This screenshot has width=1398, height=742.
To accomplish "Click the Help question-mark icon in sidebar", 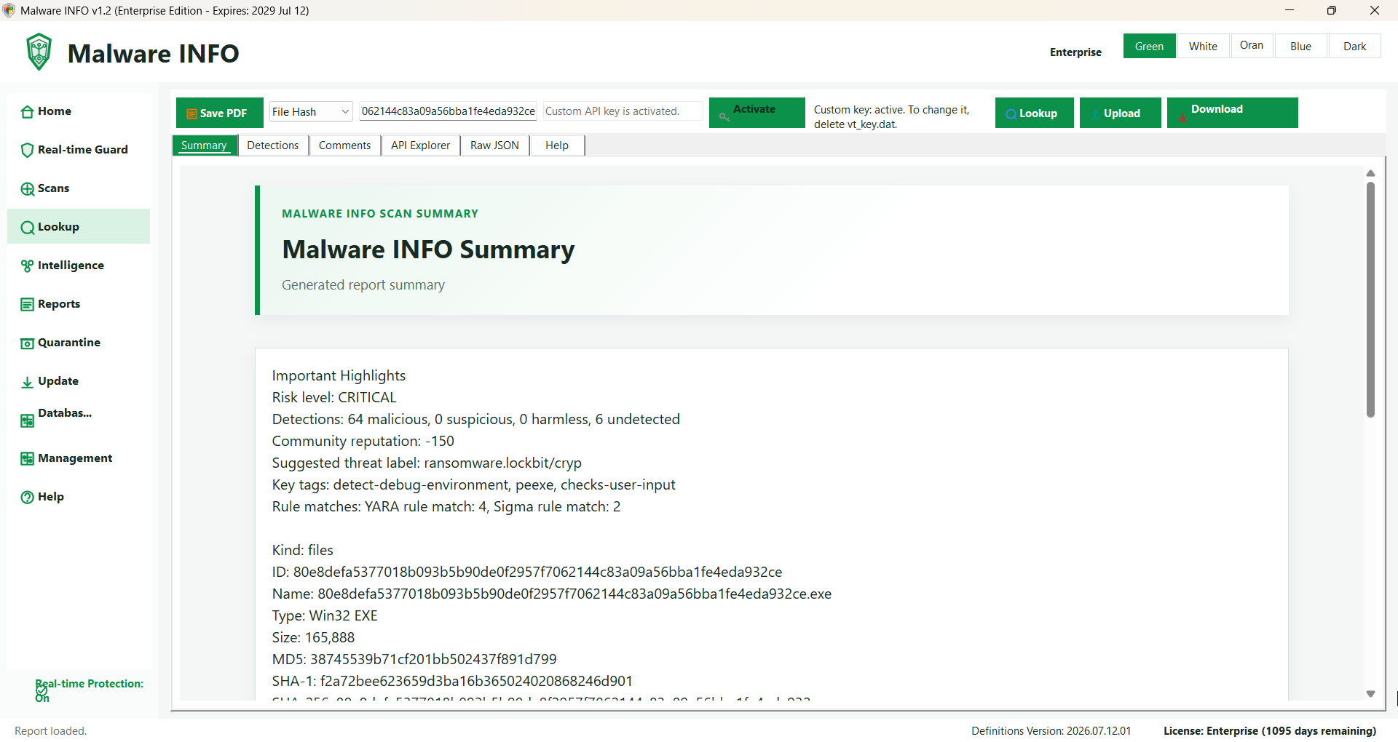I will [27, 497].
